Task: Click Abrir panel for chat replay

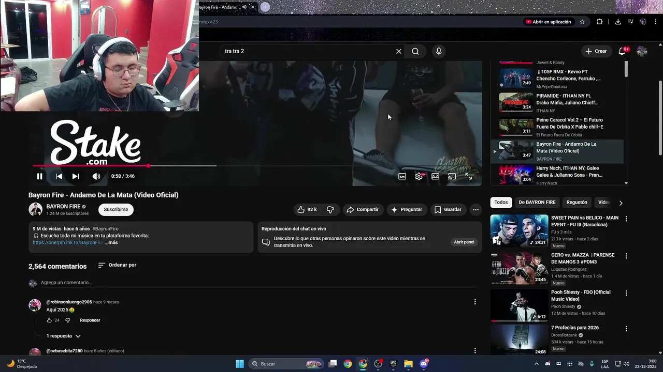Action: pyautogui.click(x=464, y=242)
